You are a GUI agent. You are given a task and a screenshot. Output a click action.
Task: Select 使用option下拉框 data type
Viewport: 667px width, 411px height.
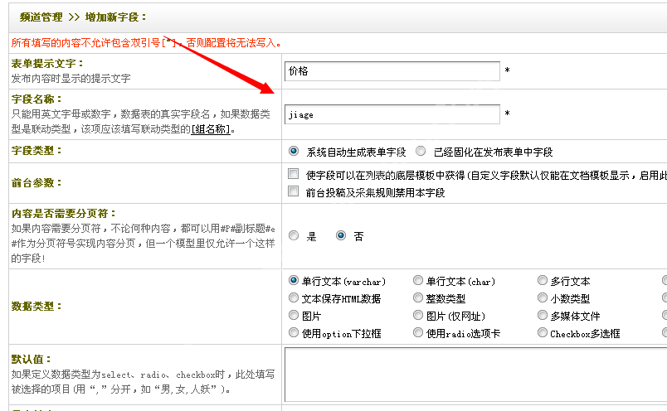[x=294, y=332]
